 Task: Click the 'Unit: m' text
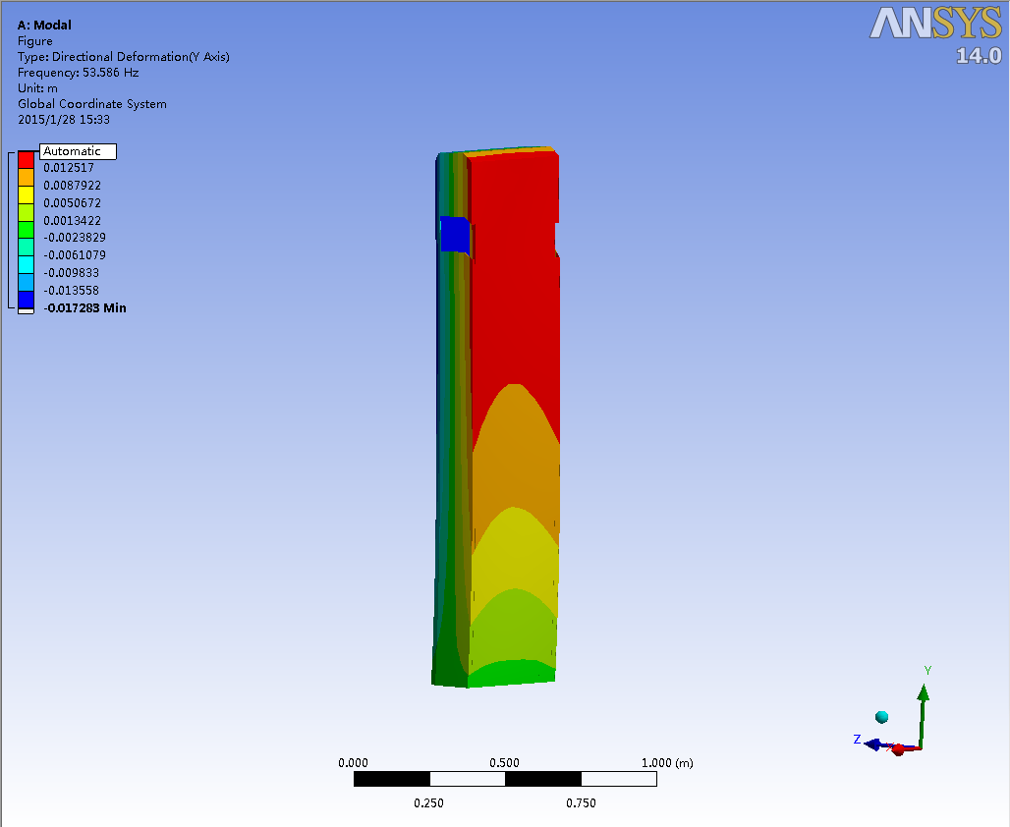(x=37, y=88)
